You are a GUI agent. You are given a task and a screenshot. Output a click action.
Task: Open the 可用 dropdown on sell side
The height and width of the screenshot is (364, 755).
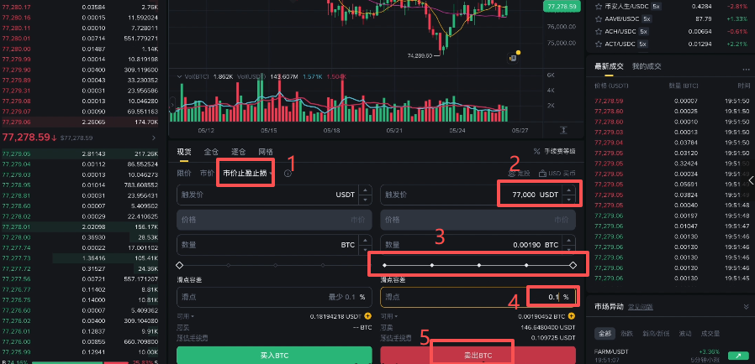click(388, 316)
